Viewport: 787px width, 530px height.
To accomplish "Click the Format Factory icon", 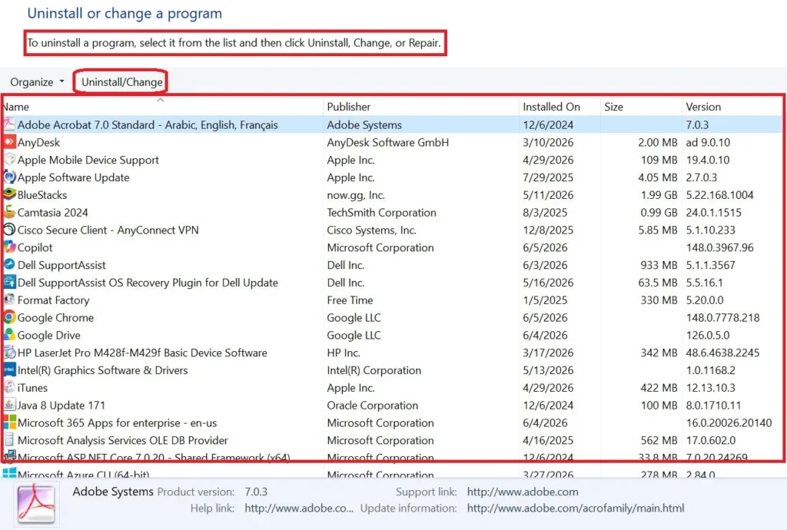I will 9,300.
